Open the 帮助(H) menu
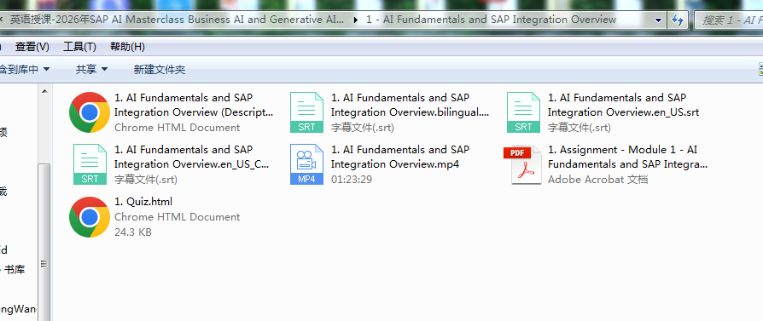The image size is (763, 321). coord(127,47)
